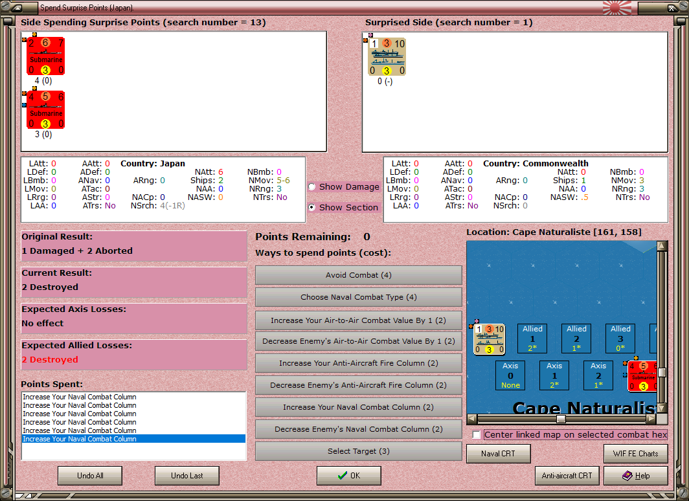This screenshot has height=501, width=689.
Task: Click Avoid Combat (4) button
Action: pos(359,275)
